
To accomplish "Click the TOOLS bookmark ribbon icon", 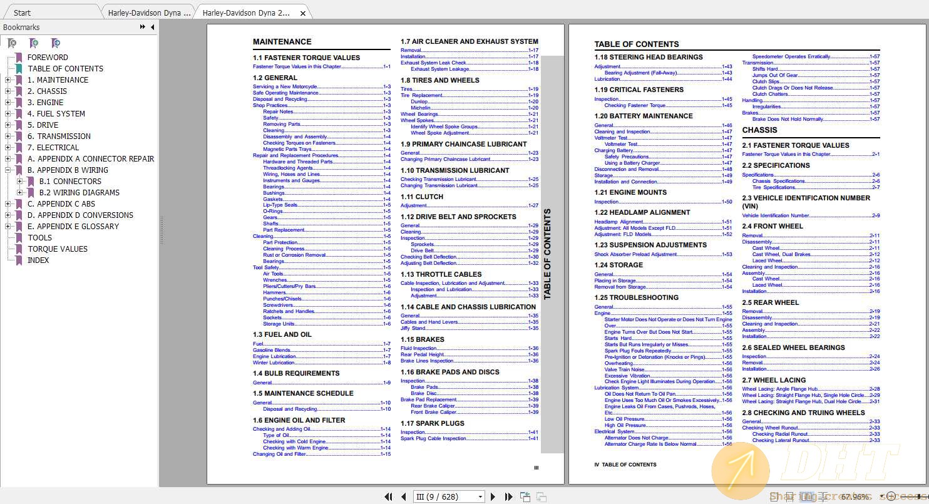I will 19,238.
